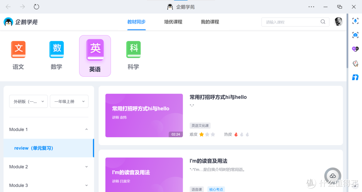Go forward with the right arrow button
The height and width of the screenshot is (192, 362).
[x=22, y=7]
